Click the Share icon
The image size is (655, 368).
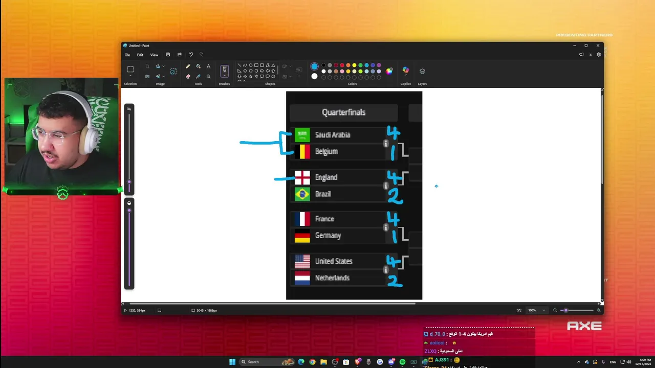(180, 55)
